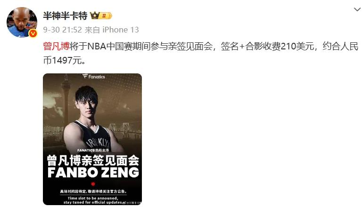Click the crown membership icon beside username
The image size is (363, 207).
[x=95, y=16]
